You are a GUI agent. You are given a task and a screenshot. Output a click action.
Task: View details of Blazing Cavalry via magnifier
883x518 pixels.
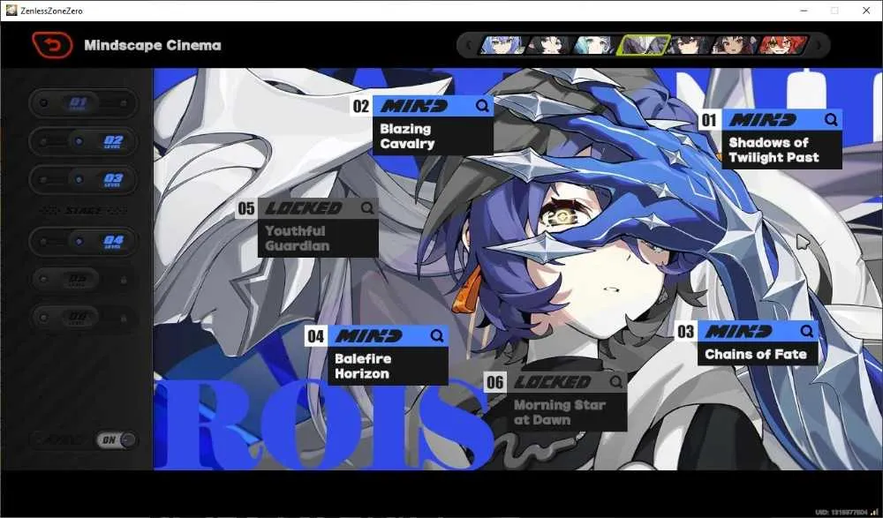click(x=482, y=106)
